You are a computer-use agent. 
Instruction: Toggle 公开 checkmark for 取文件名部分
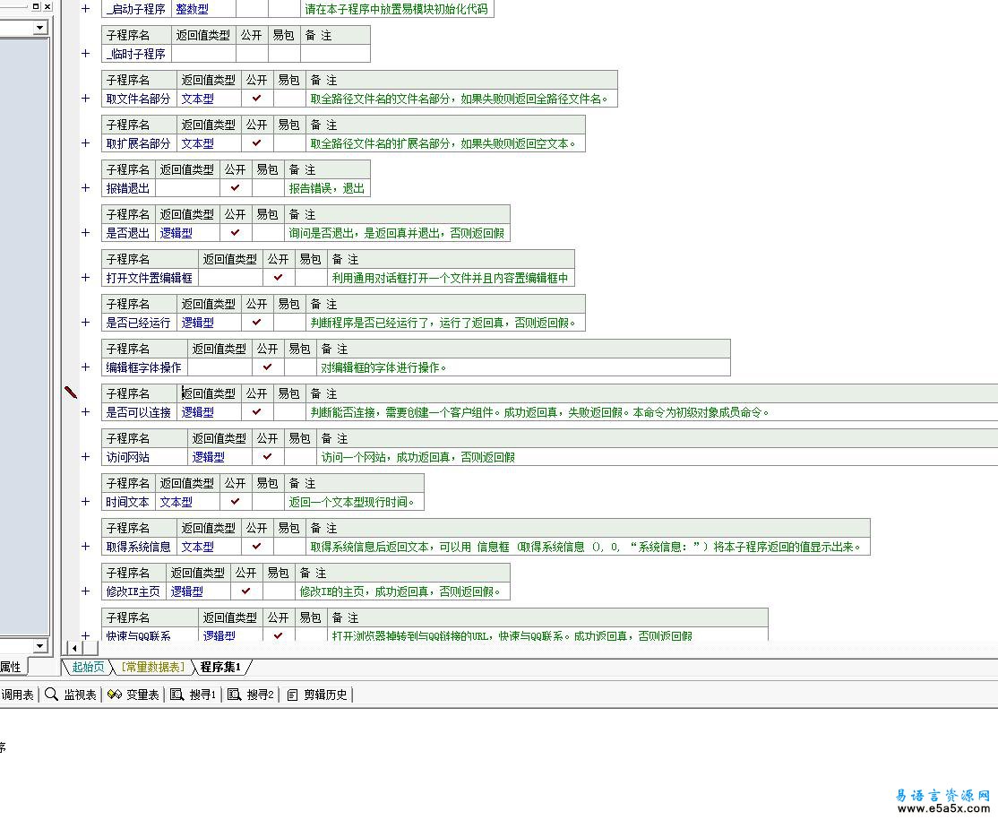tap(257, 99)
